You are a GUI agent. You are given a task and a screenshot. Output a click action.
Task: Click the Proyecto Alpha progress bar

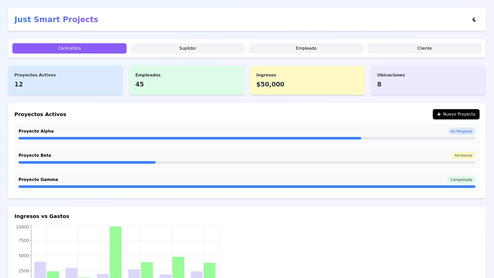246,138
